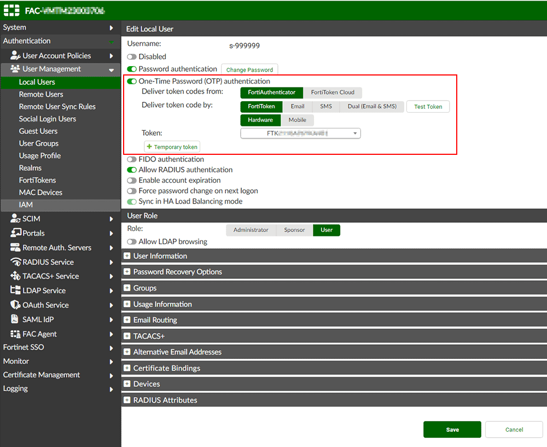This screenshot has height=447, width=547.
Task: Click the SCIM sidebar icon
Action: tap(15, 218)
